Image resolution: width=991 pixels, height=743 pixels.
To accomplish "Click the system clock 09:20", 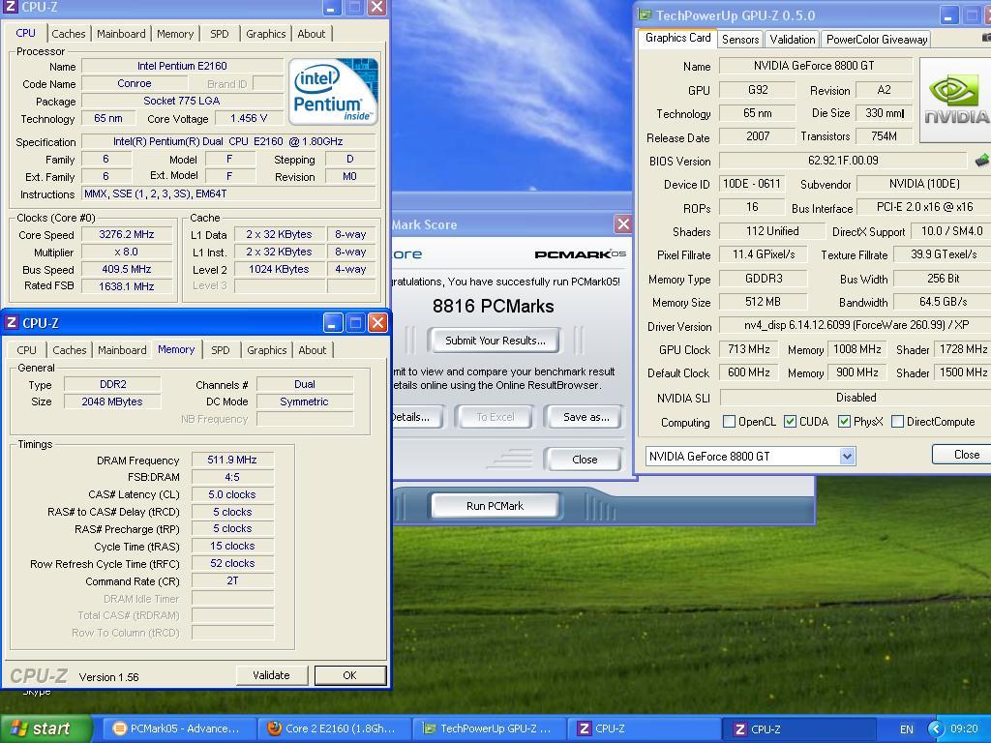I will pyautogui.click(x=964, y=729).
